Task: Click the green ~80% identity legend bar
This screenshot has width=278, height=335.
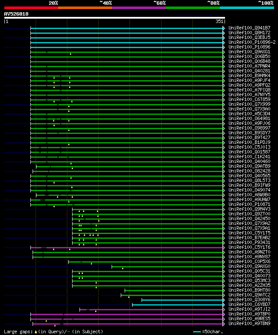Action: pyautogui.click(x=193, y=8)
